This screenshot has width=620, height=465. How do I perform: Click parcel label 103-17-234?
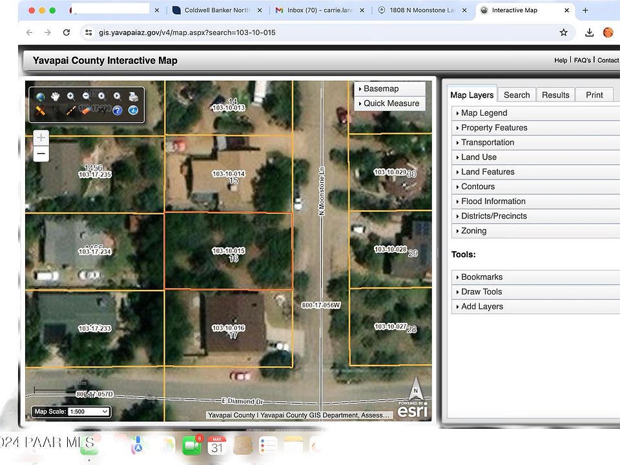click(x=95, y=251)
